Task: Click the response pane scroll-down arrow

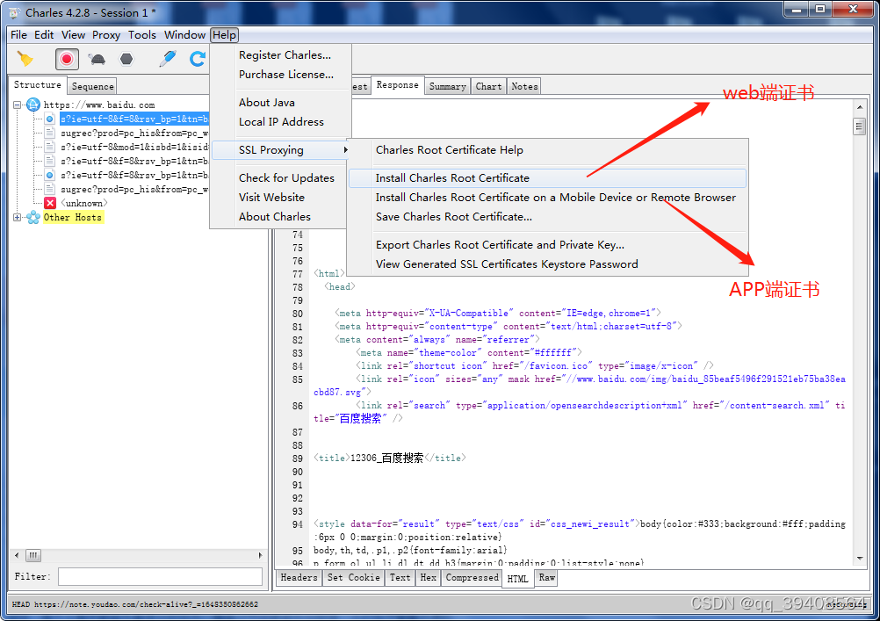Action: coord(860,559)
